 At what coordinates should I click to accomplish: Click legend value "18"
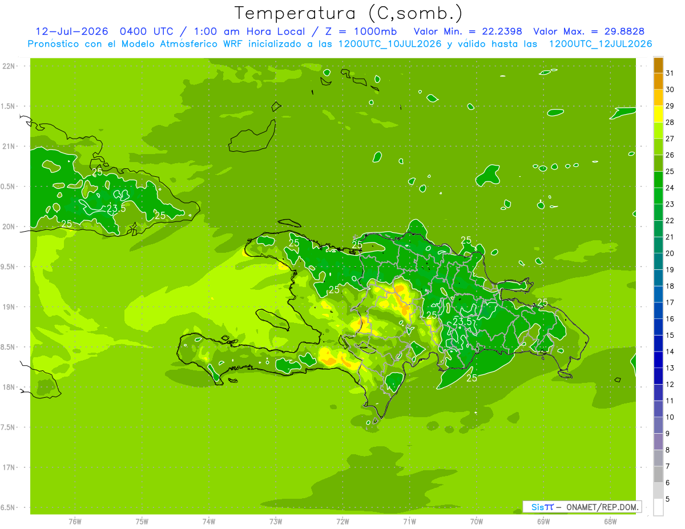[670, 286]
